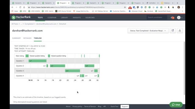The height and width of the screenshot is (109, 195).
Task: Open the user avatar account menu
Action: click(180, 18)
